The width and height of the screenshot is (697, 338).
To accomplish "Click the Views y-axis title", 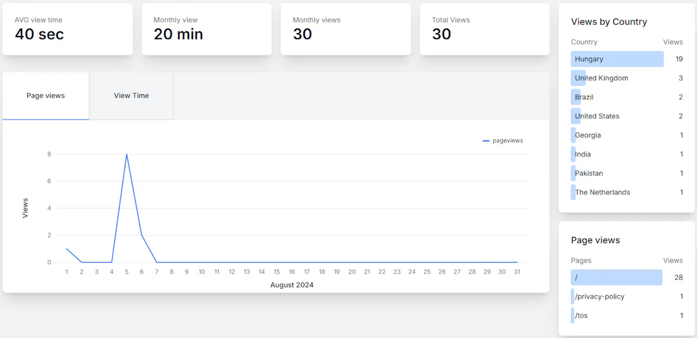I will click(x=25, y=208).
